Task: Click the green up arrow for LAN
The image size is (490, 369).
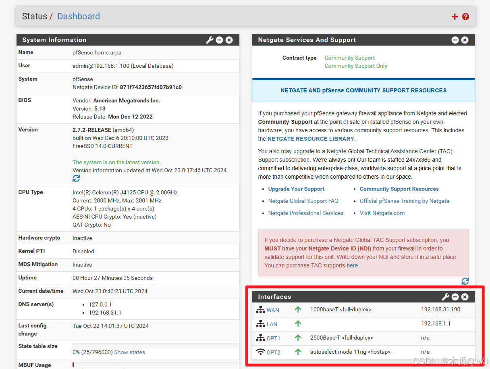Action: [298, 323]
